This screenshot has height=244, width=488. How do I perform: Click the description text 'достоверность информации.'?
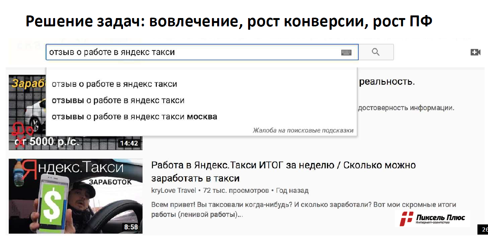tap(405, 108)
